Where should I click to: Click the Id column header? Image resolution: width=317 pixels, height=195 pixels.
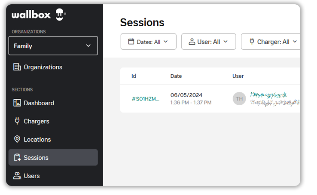pyautogui.click(x=134, y=76)
